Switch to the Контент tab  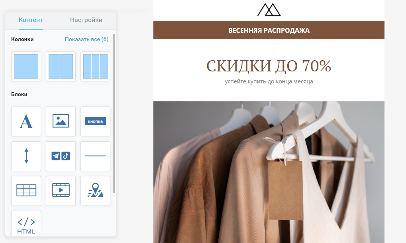(31, 20)
